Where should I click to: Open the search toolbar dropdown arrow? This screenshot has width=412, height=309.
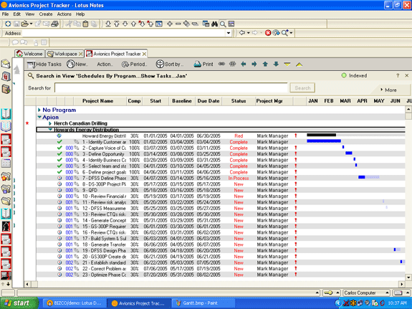[291, 33]
